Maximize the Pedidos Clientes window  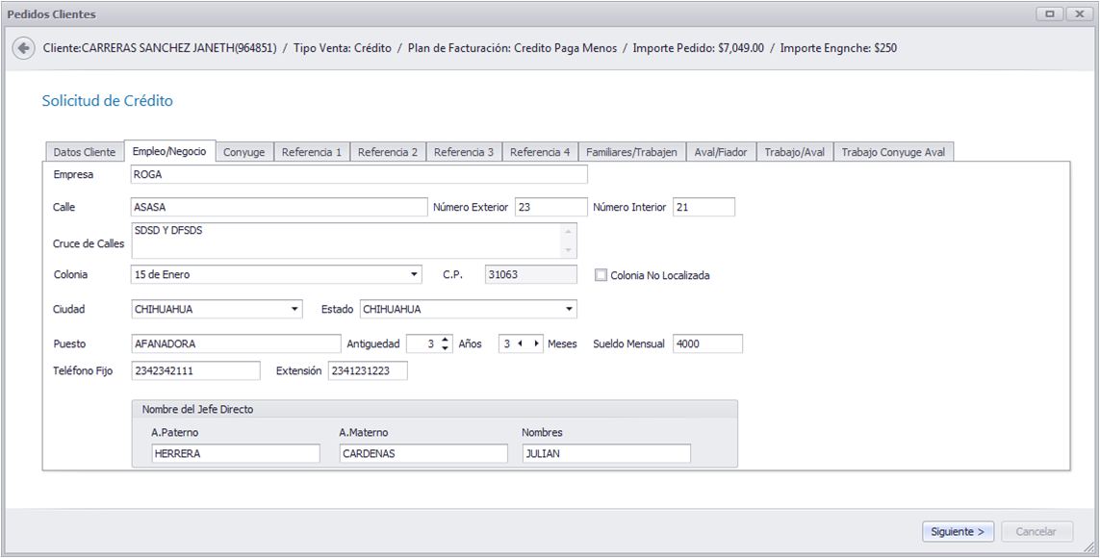1050,14
